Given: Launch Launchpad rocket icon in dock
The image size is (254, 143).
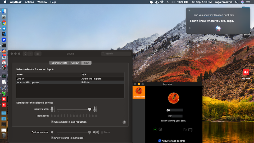Looking at the screenshot, I should (4, 17).
